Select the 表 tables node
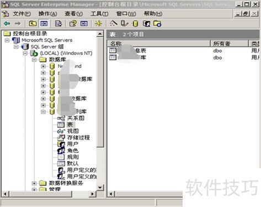Screen dimensions: 261x207 click(x=70, y=125)
